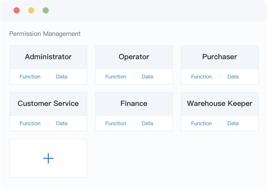Select the Purchaser role card header
The image size is (268, 190).
tap(220, 57)
